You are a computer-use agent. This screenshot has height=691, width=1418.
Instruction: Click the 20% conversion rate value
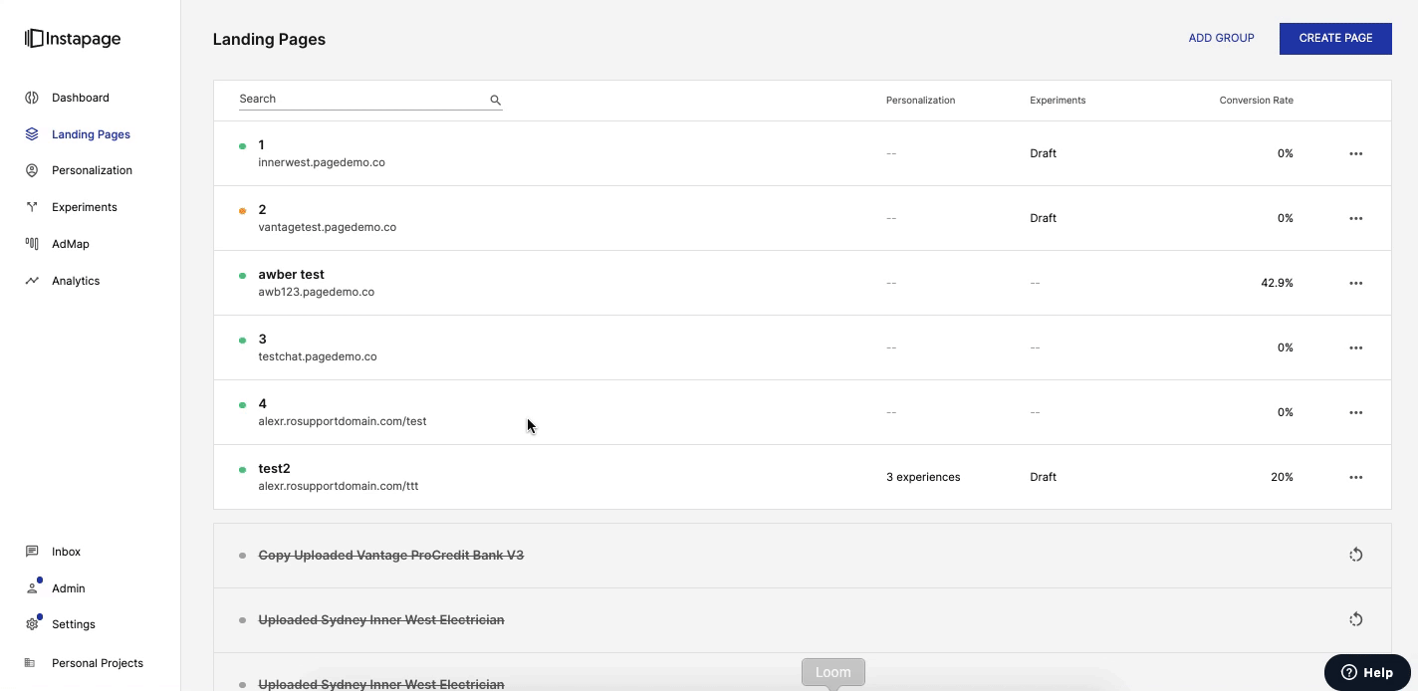pos(1282,477)
